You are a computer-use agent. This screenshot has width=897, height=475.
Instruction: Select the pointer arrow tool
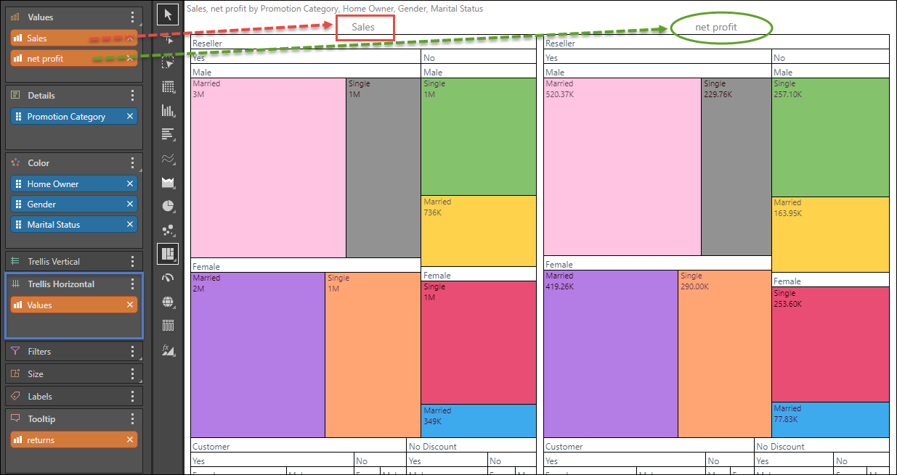coord(169,15)
